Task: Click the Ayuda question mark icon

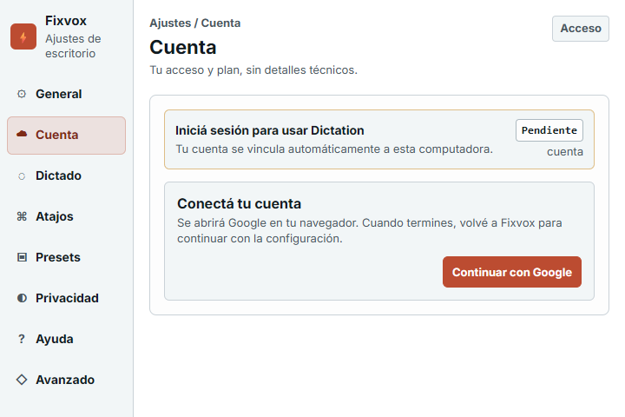Action: (22, 339)
